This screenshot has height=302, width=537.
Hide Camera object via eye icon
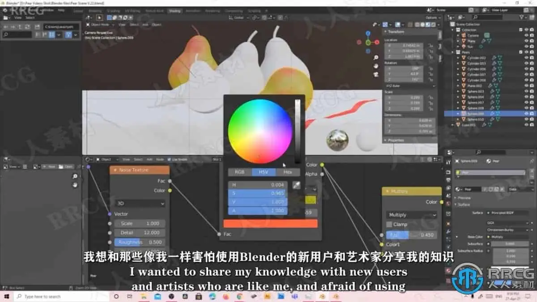click(x=526, y=35)
